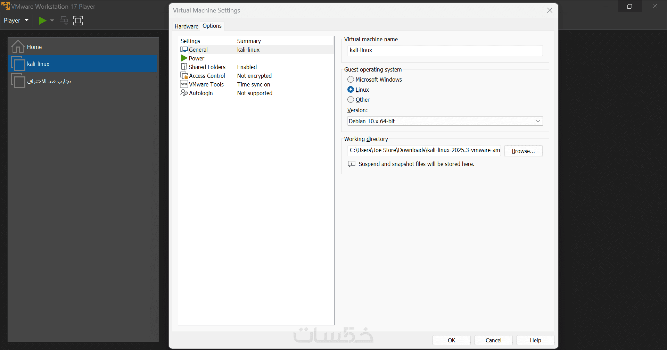Open the Player menu dropdown
Viewport: 667px width, 350px height.
point(16,20)
